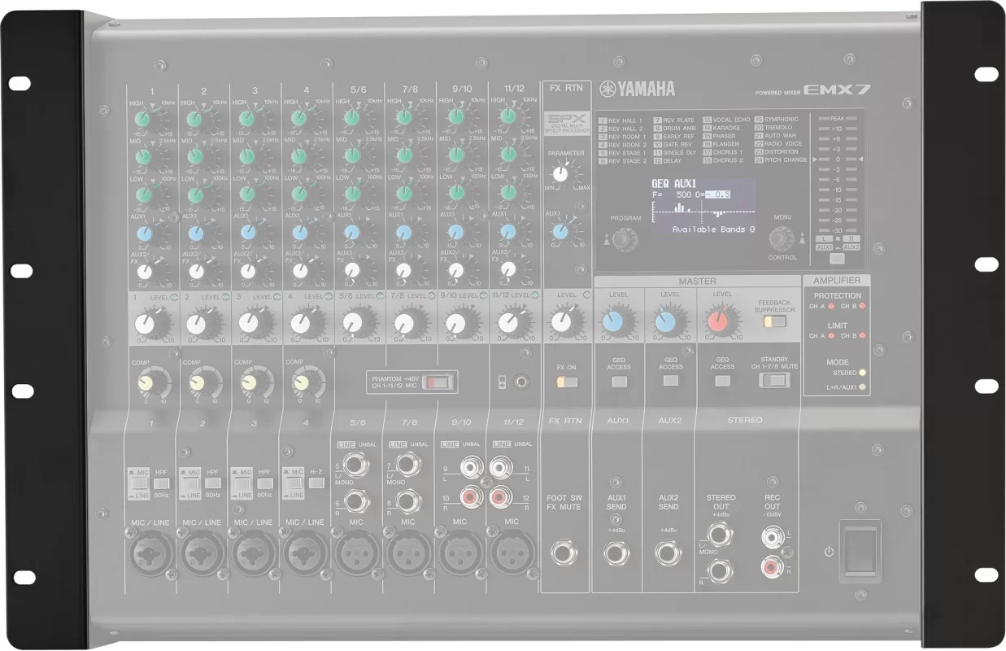
Task: Click STEREO OUT R jack
Action: 720,570
